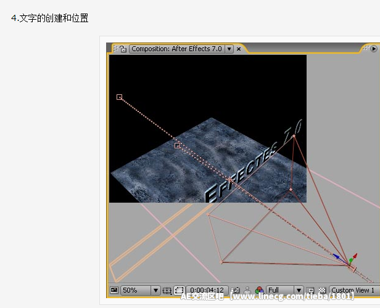Click the current time 0:00:04:12 field

click(x=207, y=290)
